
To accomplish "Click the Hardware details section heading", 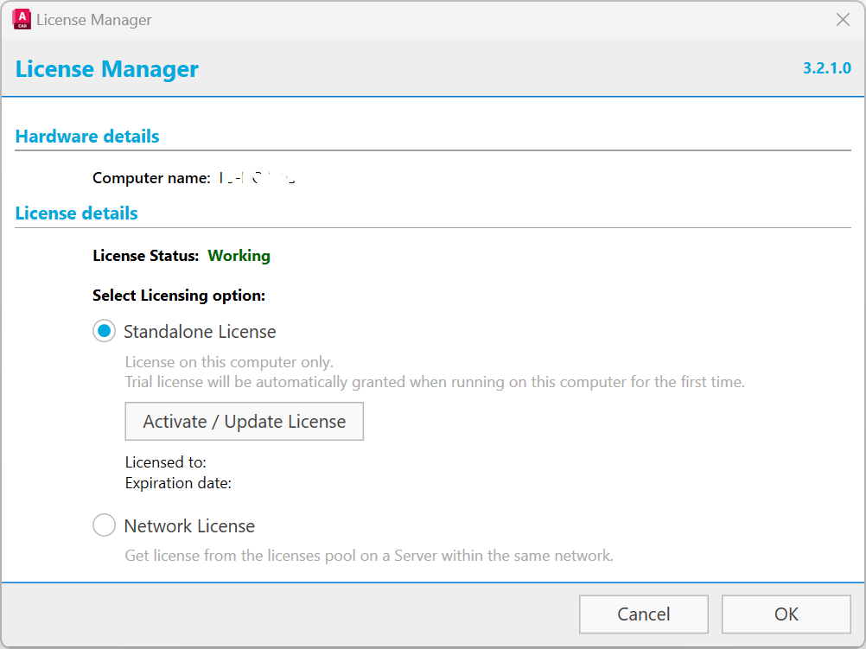I will [x=87, y=136].
